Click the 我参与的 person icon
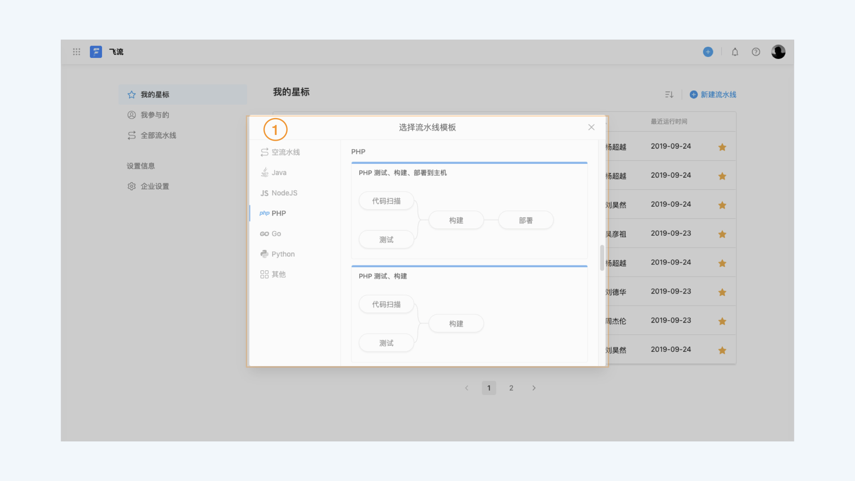 pos(131,115)
